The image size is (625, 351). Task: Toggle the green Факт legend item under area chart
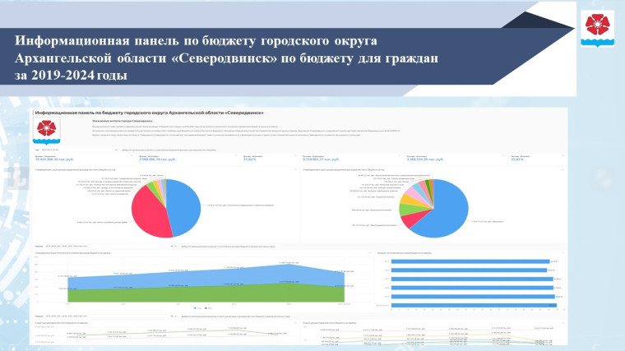208,308
